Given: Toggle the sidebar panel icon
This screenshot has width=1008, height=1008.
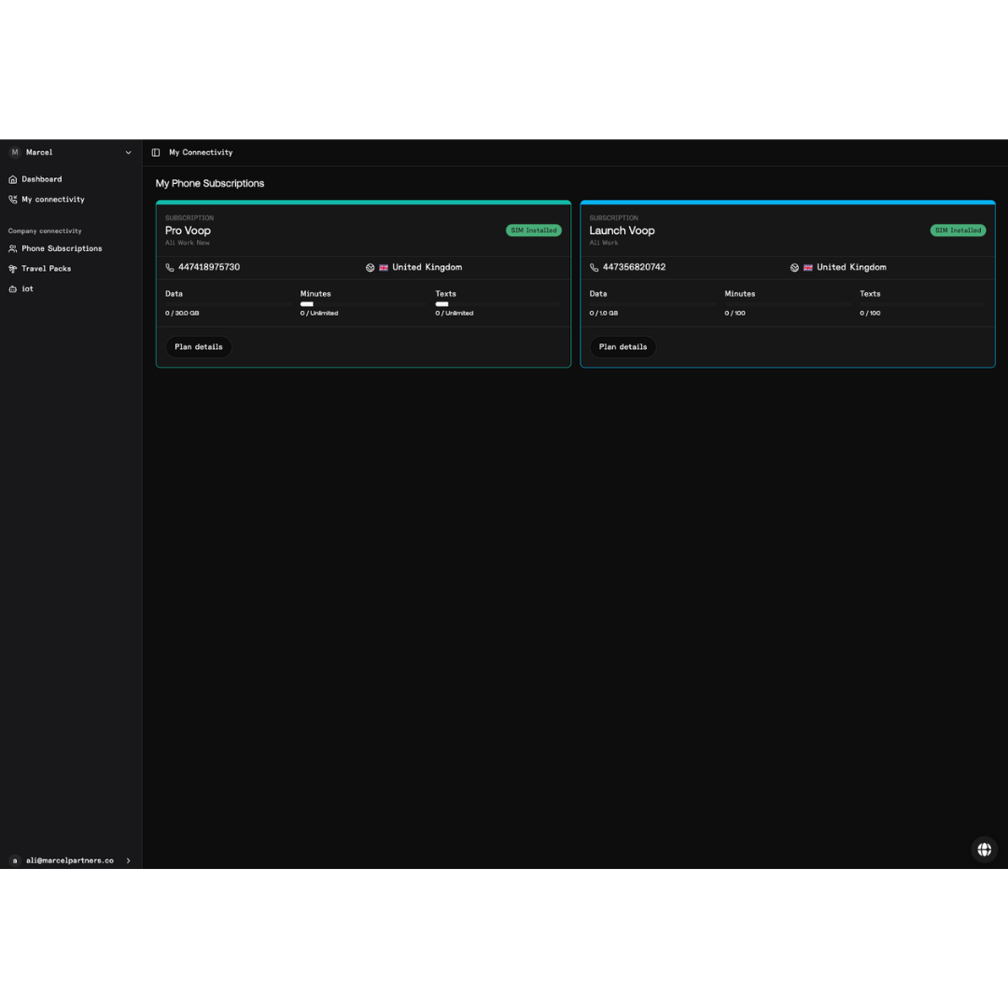Looking at the screenshot, I should tap(156, 153).
